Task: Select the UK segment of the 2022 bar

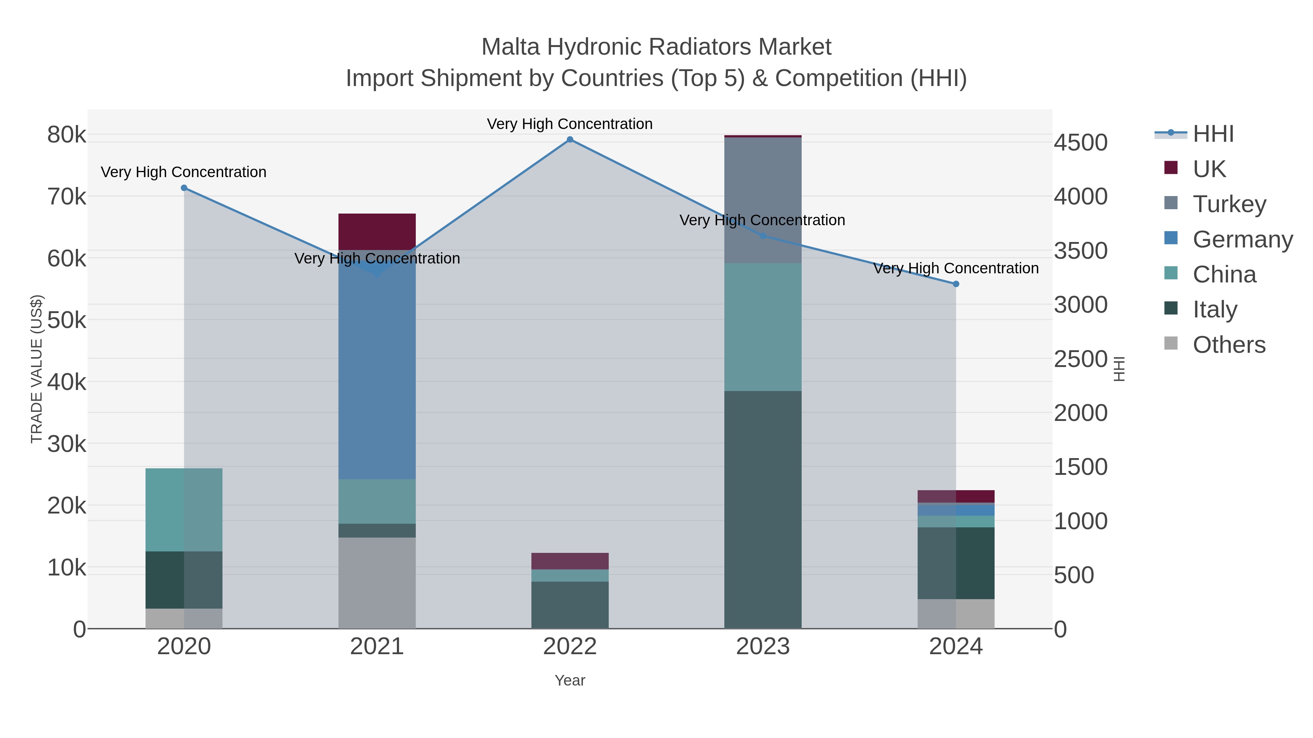Action: (570, 561)
